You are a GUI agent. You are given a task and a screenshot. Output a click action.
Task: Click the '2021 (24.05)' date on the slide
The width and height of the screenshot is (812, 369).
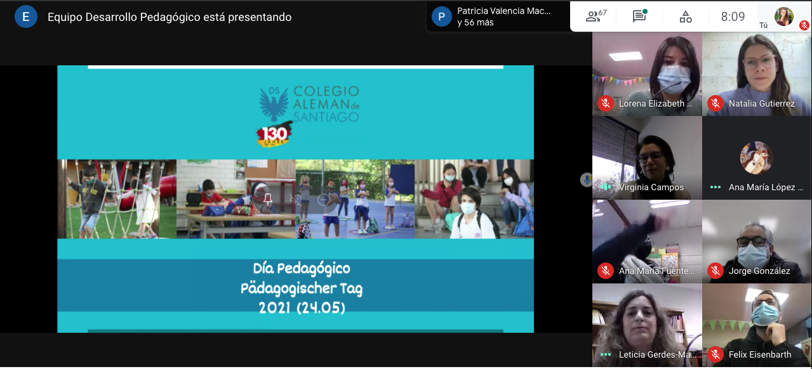click(302, 308)
